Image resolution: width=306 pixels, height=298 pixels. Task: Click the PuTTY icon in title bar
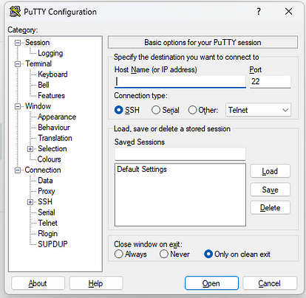tap(15, 12)
